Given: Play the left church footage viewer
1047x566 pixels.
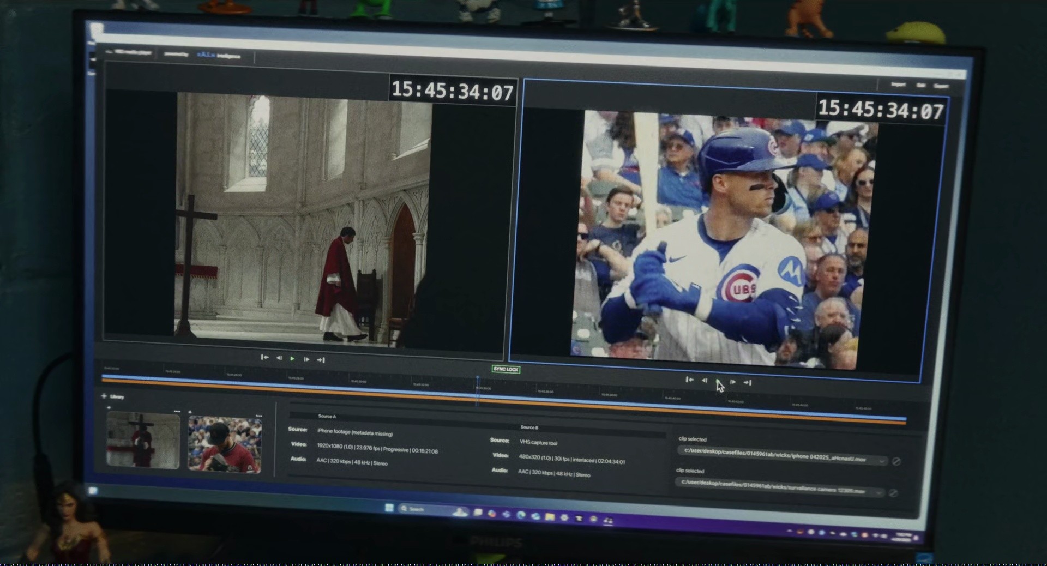Looking at the screenshot, I should pos(292,359).
